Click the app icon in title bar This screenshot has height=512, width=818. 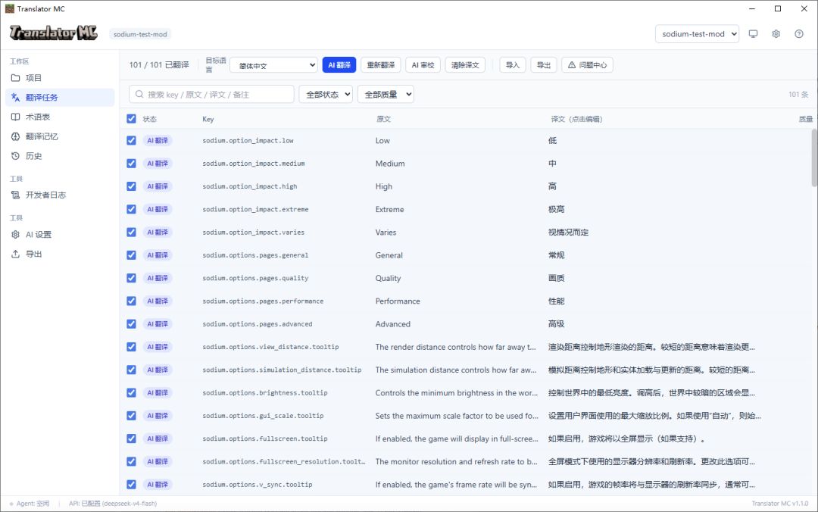[9, 8]
